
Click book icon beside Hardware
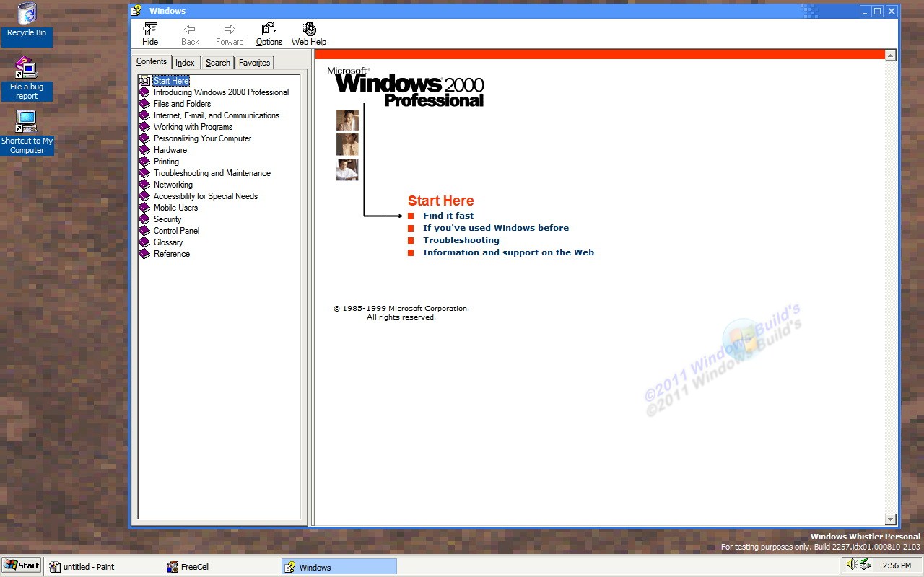[x=144, y=150]
